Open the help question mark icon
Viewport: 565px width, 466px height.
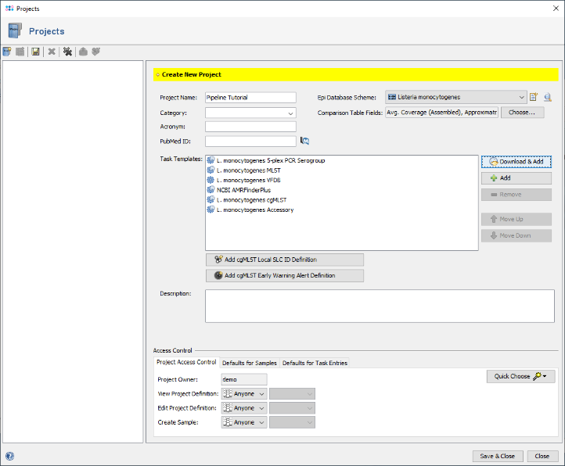9,456
